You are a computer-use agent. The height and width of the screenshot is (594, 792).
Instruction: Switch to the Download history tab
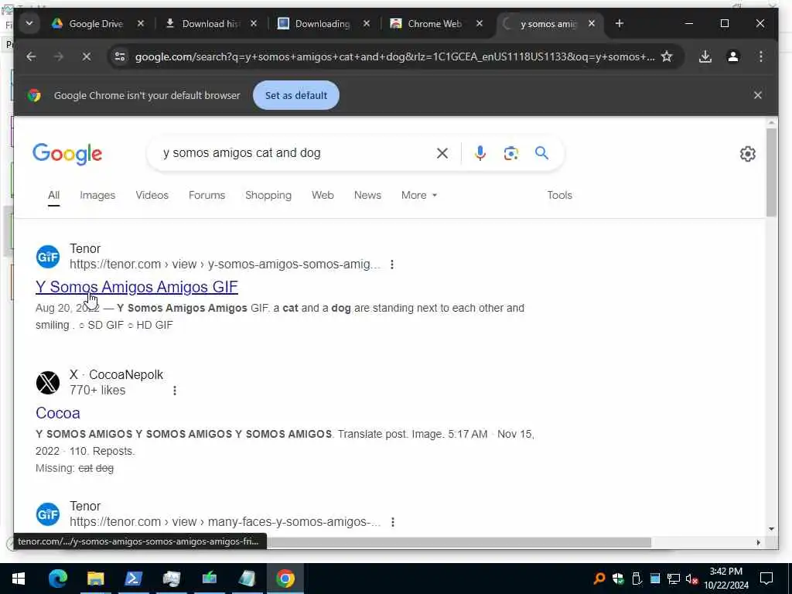[x=202, y=24]
